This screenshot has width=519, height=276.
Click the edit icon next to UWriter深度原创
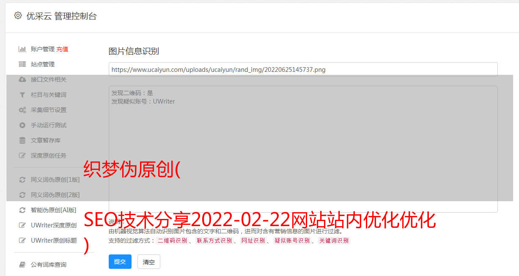[22, 225]
